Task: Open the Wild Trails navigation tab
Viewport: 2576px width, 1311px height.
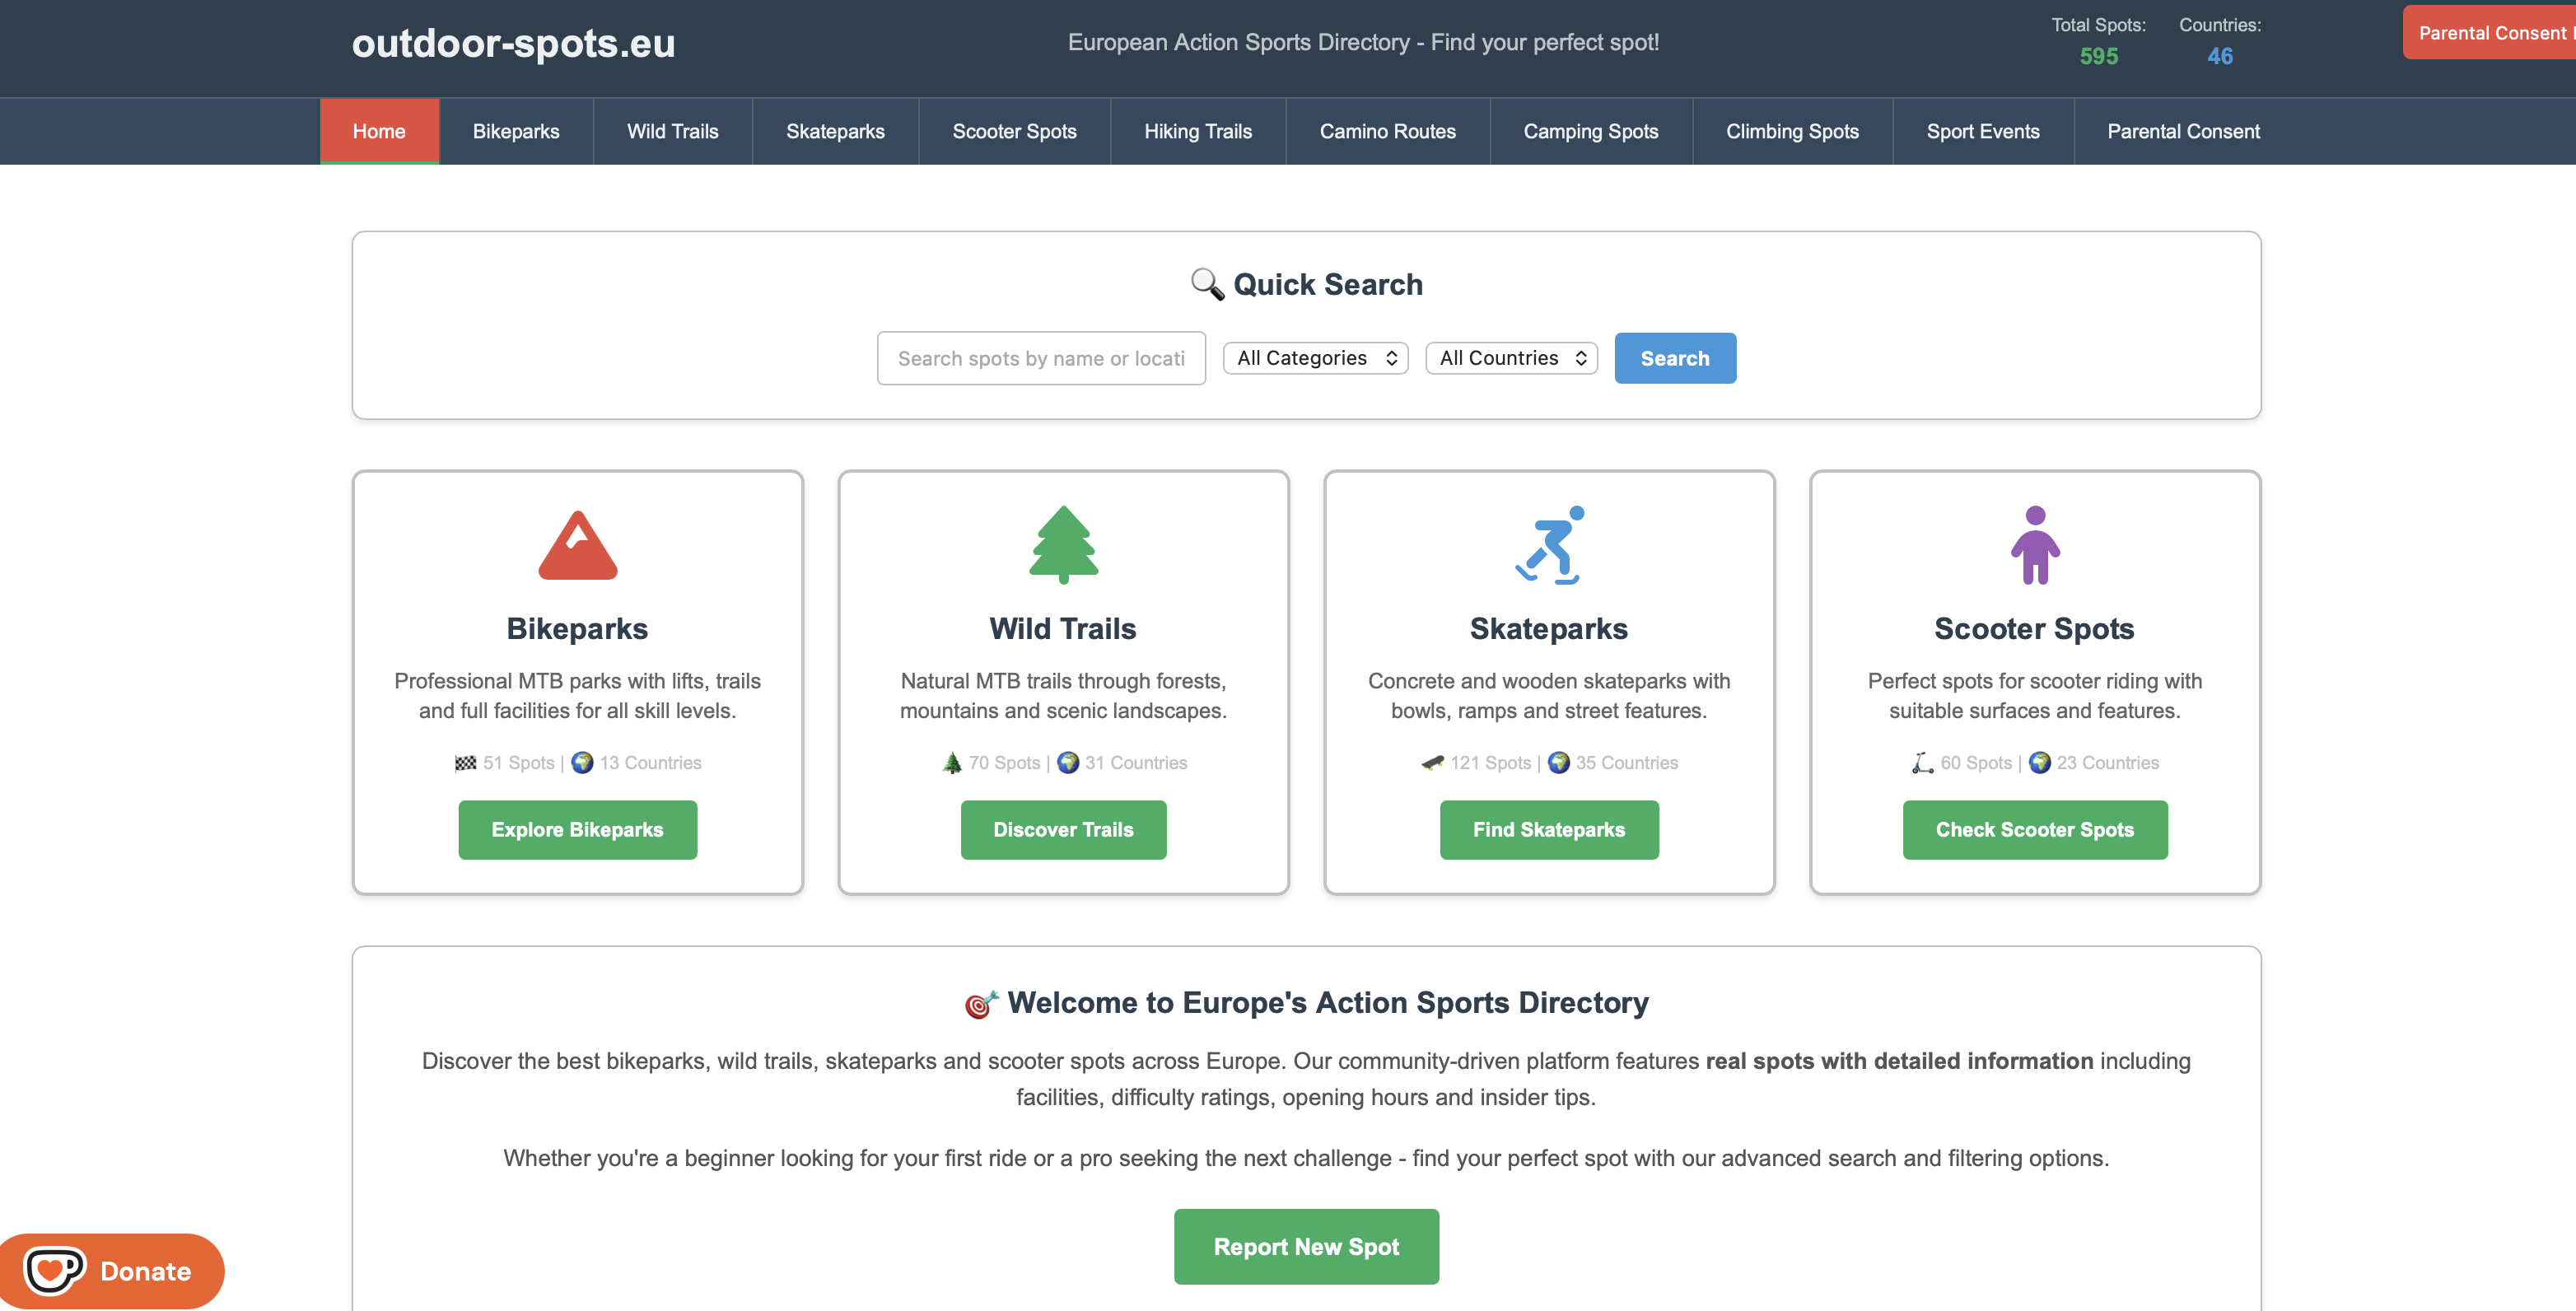Action: (673, 131)
